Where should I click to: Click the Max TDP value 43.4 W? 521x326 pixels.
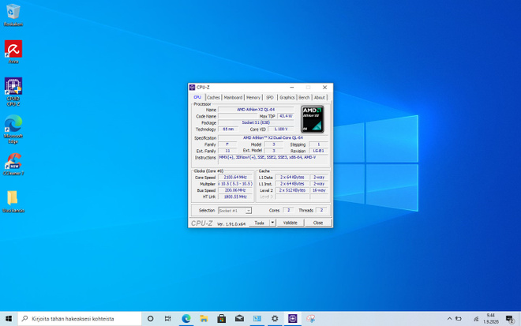pyautogui.click(x=286, y=116)
